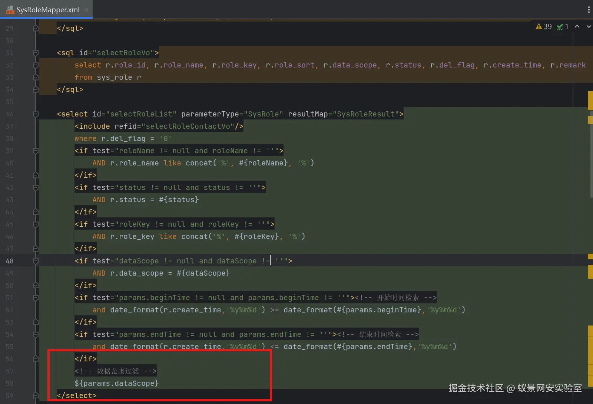
Task: Click the 39 warnings inspection indicator
Action: 544,26
